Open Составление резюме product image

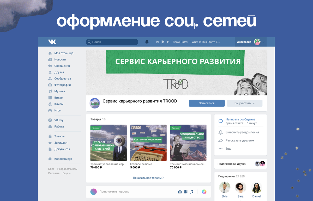(148, 143)
